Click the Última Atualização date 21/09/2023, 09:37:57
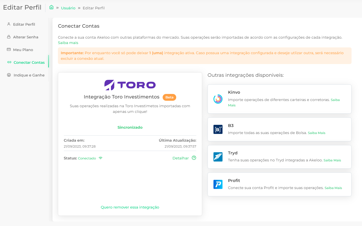The image size is (362, 226). coord(180,146)
